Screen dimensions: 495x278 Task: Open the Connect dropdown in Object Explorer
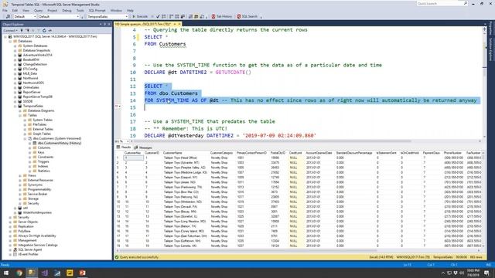click(10, 31)
